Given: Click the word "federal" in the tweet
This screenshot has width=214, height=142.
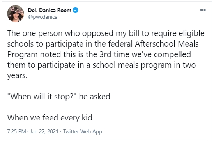Looking at the screenshot, I should click(120, 44).
